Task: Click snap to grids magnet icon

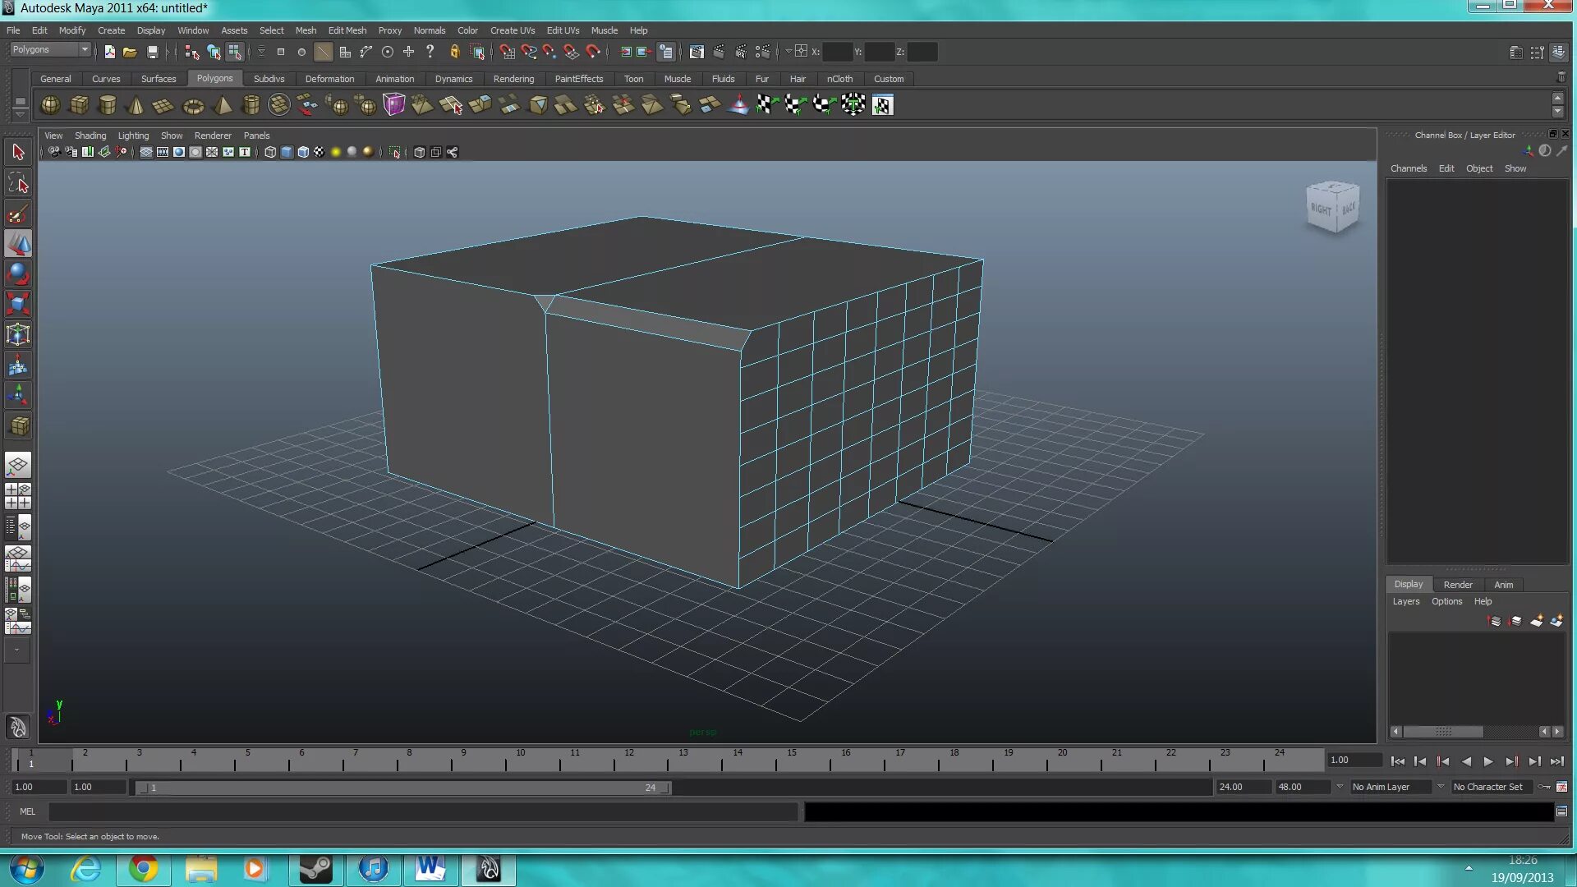Action: click(507, 52)
